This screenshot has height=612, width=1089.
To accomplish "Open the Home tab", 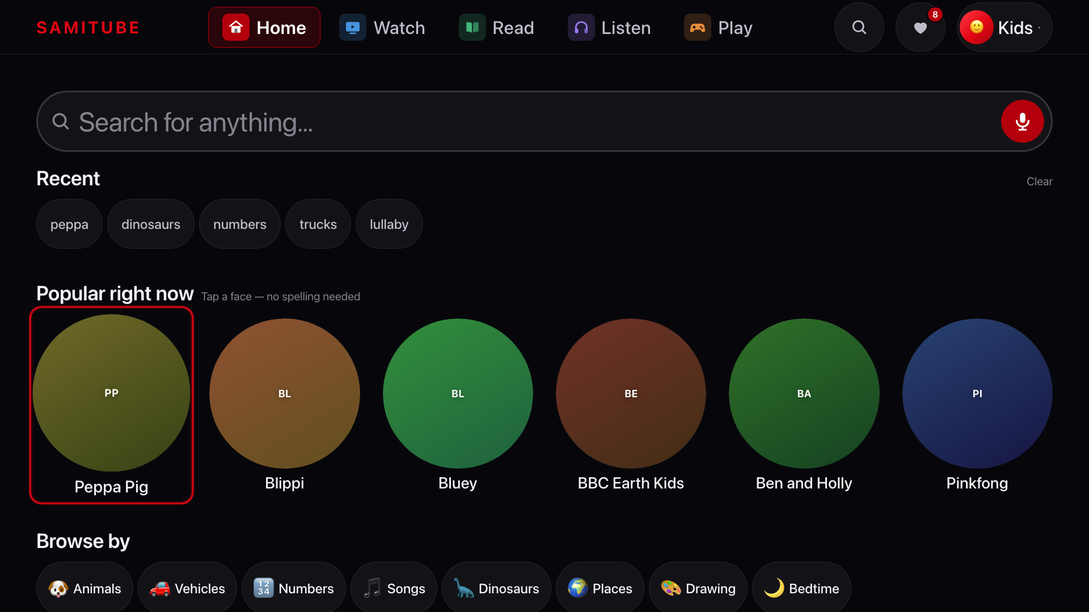I will [264, 27].
